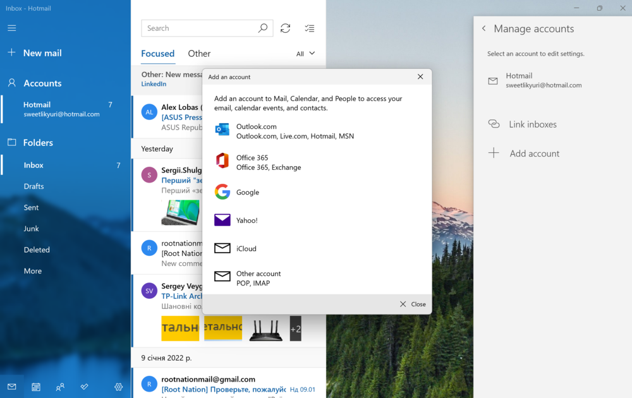The image size is (632, 398).
Task: Choose the Yahoo! account option
Action: click(x=246, y=220)
